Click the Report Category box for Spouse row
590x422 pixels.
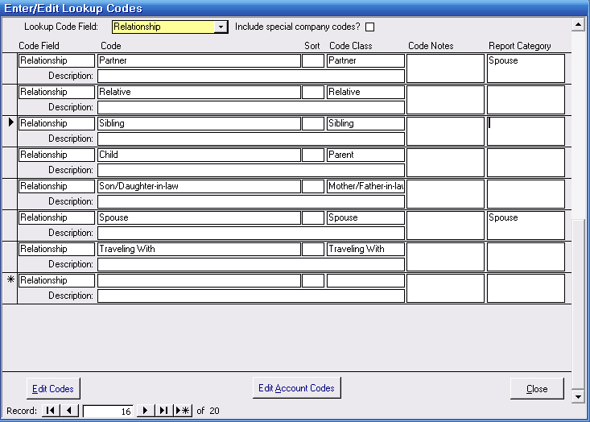point(526,225)
